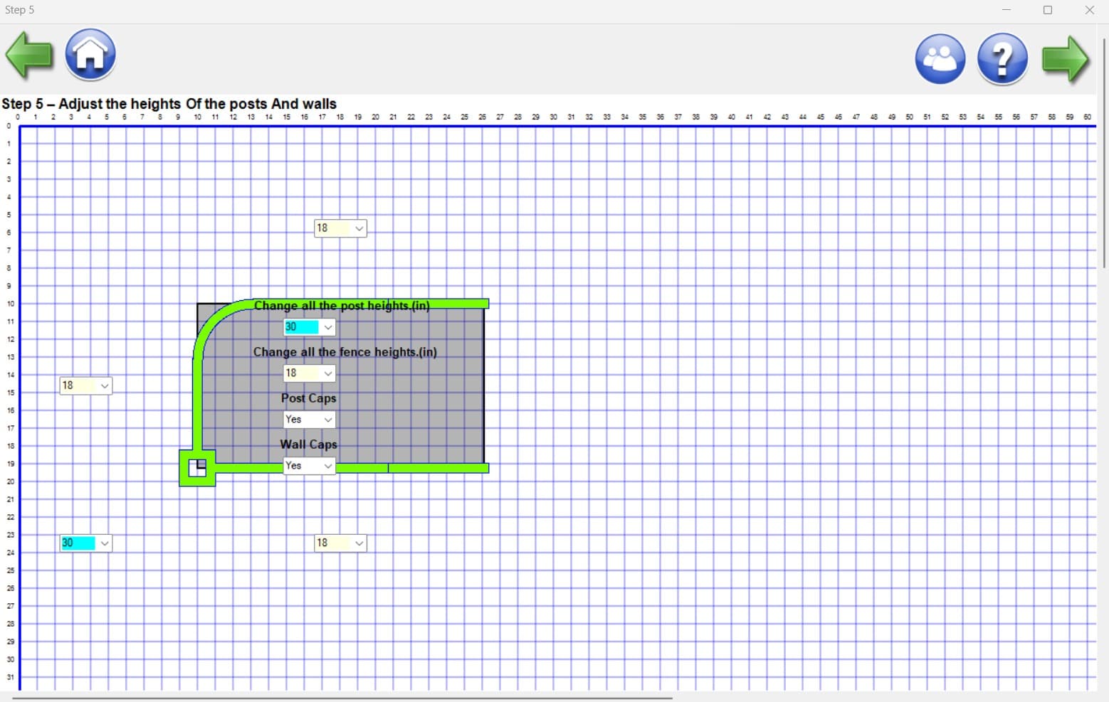The width and height of the screenshot is (1109, 702).
Task: Maximize the Step 5 window
Action: pos(1047,10)
